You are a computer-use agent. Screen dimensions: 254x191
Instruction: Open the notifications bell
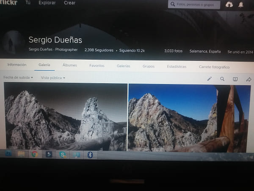point(241,5)
